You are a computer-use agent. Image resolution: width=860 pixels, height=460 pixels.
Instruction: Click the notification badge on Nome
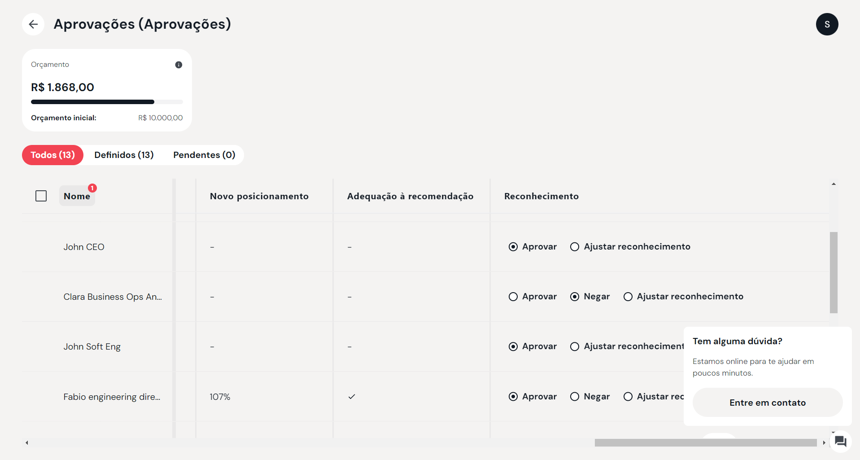[x=92, y=188]
